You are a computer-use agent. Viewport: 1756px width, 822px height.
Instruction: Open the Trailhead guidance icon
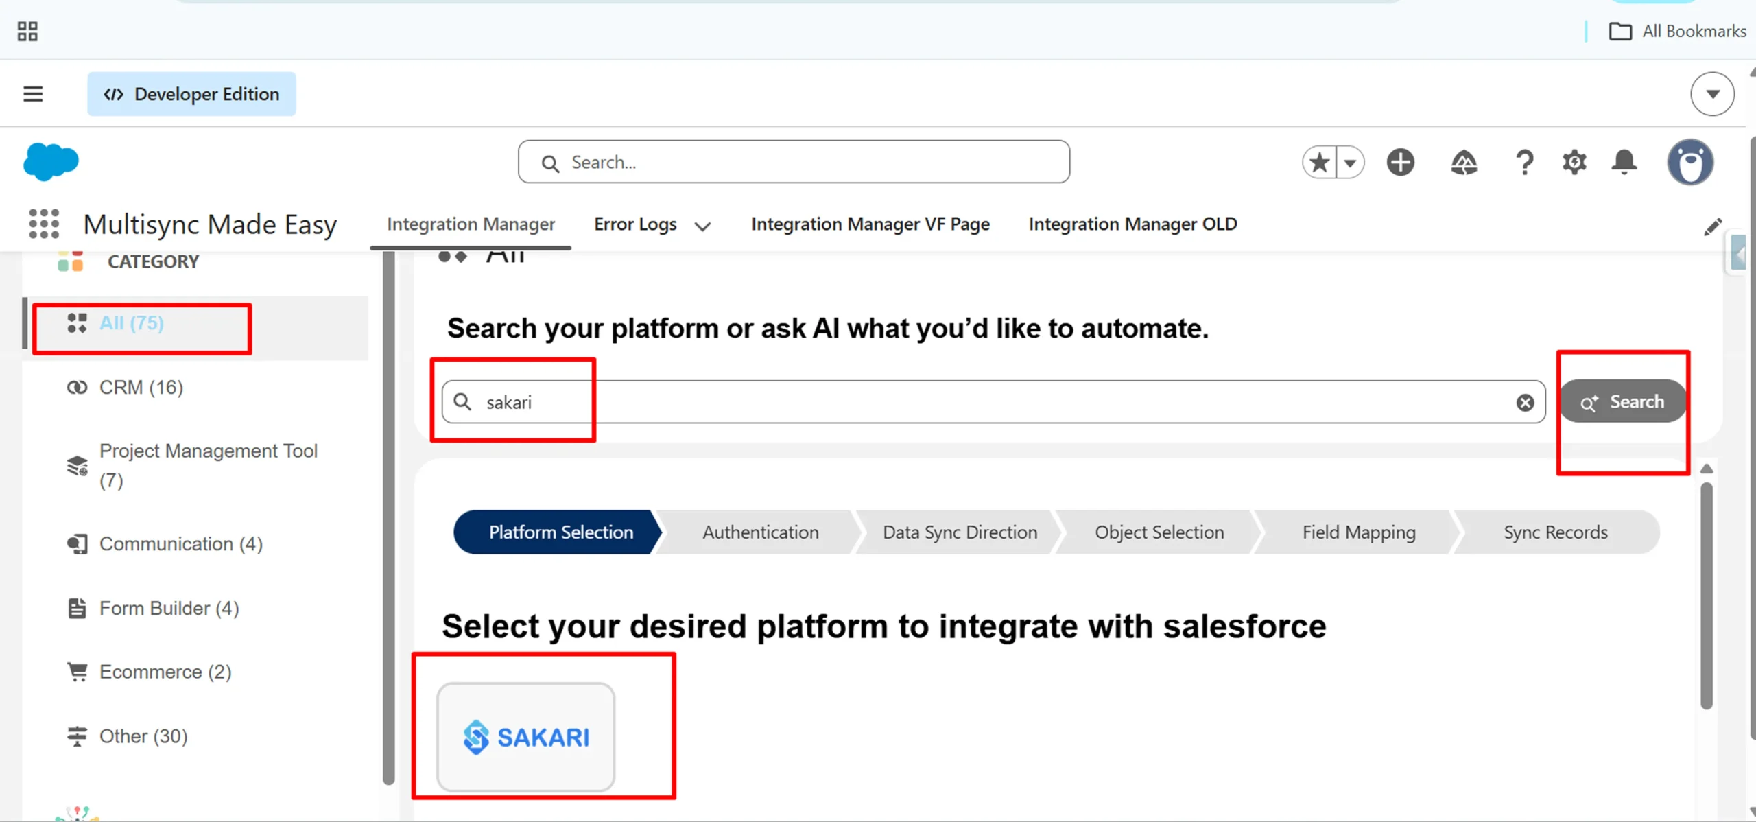click(1464, 163)
